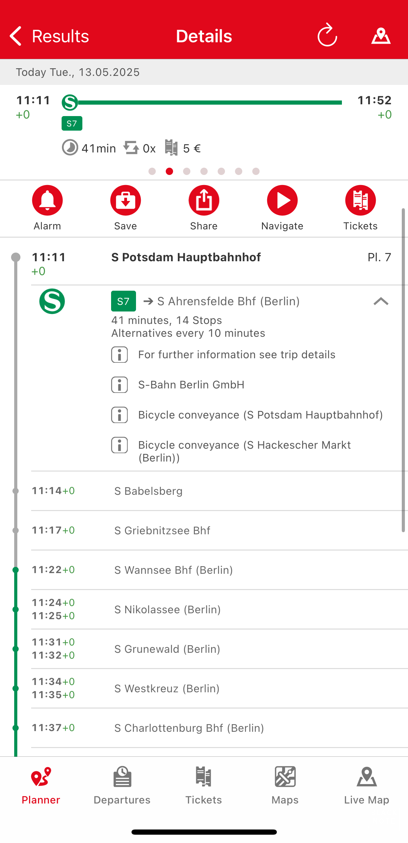Tap the For further information trip details note
Viewport: 408px width, 843px height.
click(x=237, y=355)
